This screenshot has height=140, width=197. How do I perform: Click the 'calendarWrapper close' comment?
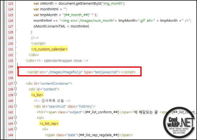tap(62, 61)
